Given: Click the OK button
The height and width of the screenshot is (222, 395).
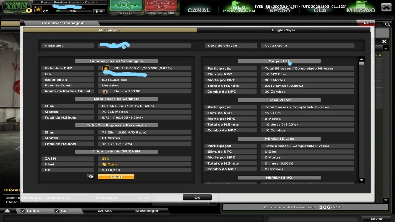Looking at the screenshot, I should (x=197, y=197).
